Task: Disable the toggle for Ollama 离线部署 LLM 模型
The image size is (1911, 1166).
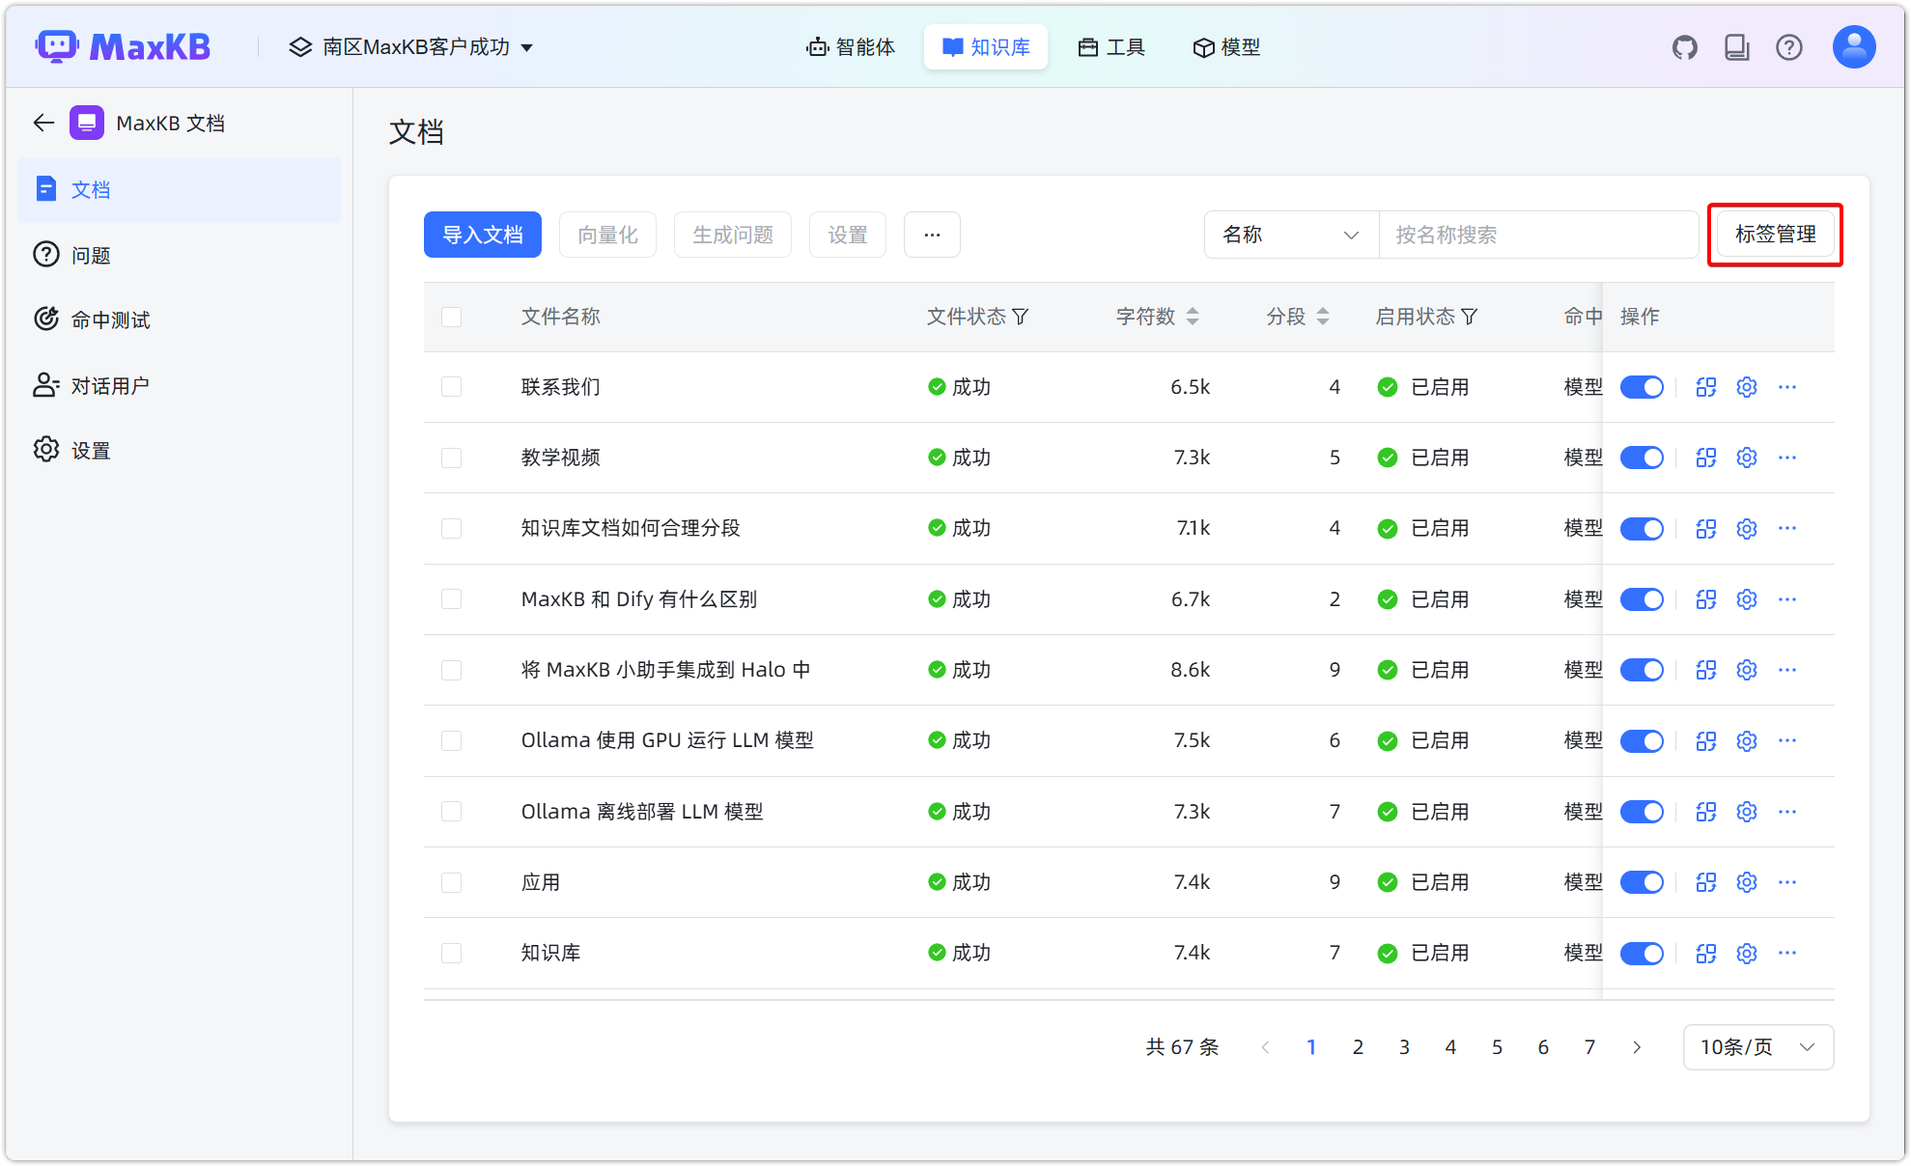Action: (x=1642, y=811)
